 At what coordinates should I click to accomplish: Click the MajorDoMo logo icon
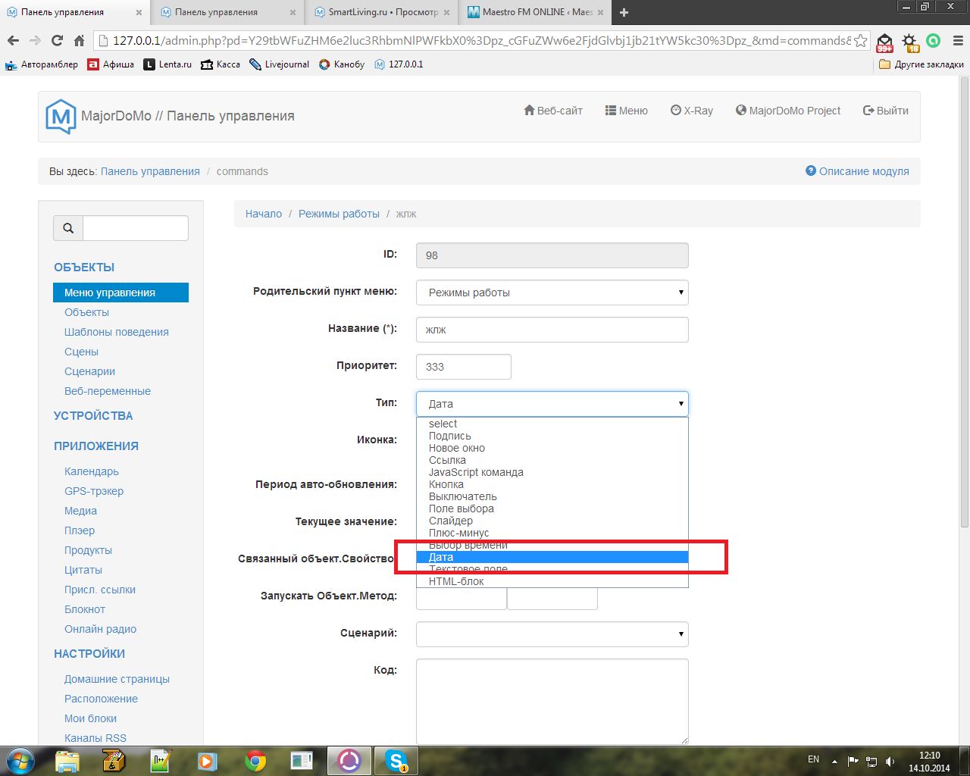61,116
